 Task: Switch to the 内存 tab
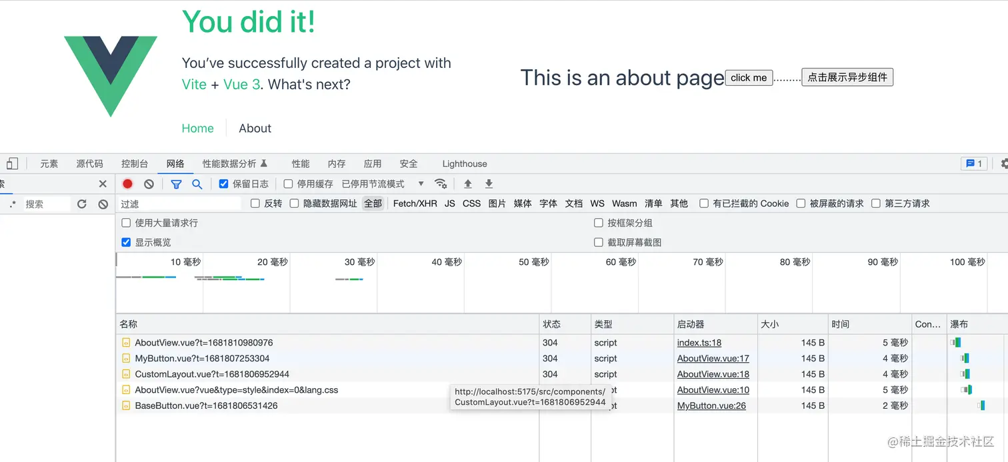(x=337, y=164)
